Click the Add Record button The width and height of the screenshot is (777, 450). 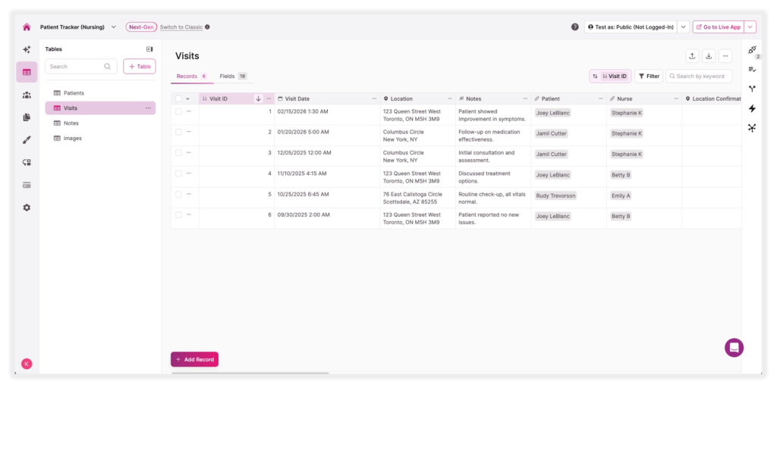194,359
